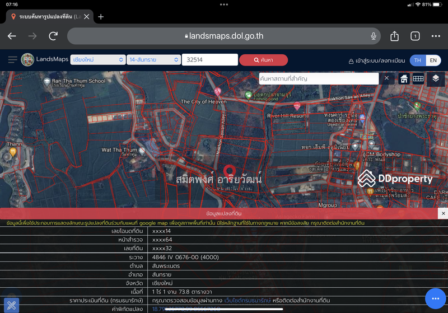Click the pink City of Heaven marker
This screenshot has height=313, width=448.
(x=217, y=91)
